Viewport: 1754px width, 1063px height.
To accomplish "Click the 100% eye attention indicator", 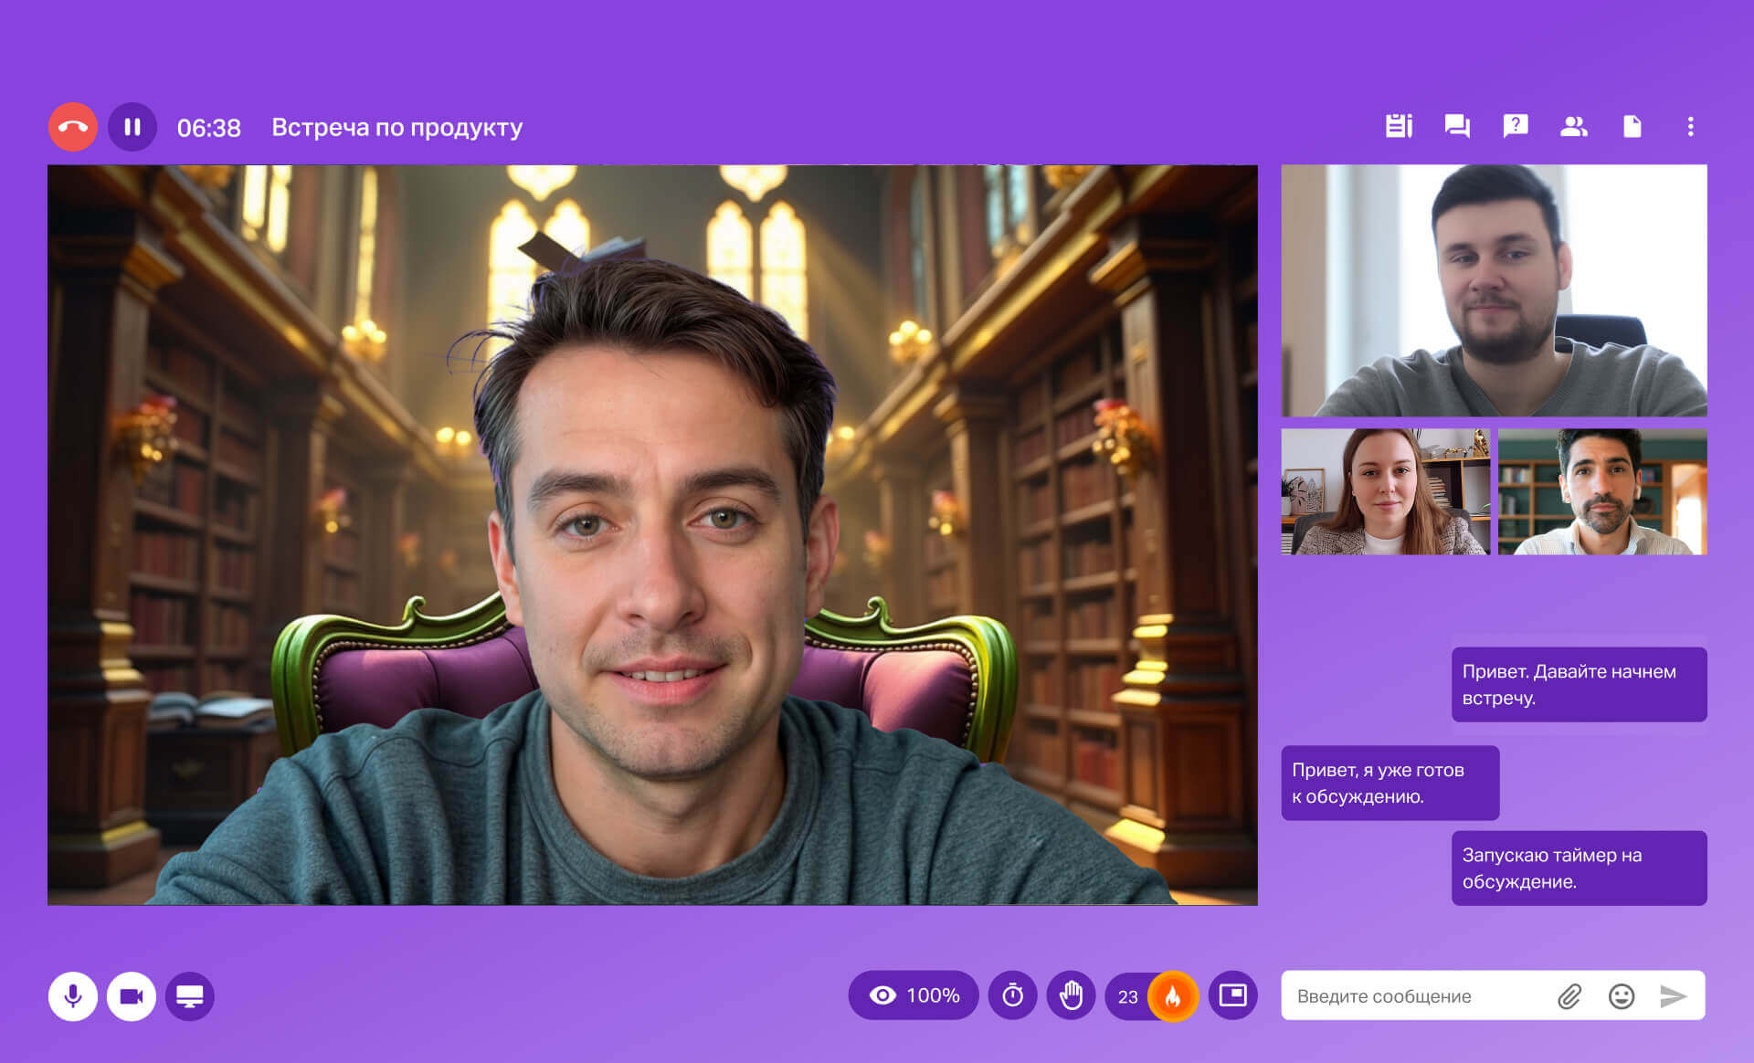I will [914, 995].
